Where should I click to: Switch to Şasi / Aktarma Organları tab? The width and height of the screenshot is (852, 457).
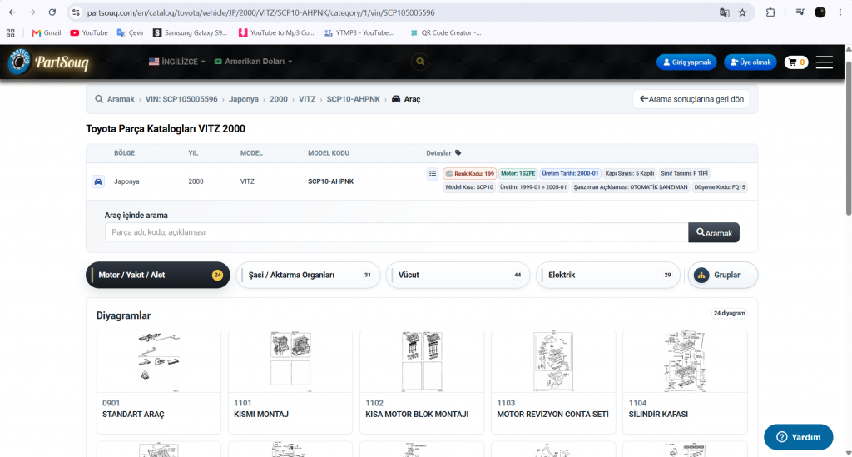(x=308, y=275)
